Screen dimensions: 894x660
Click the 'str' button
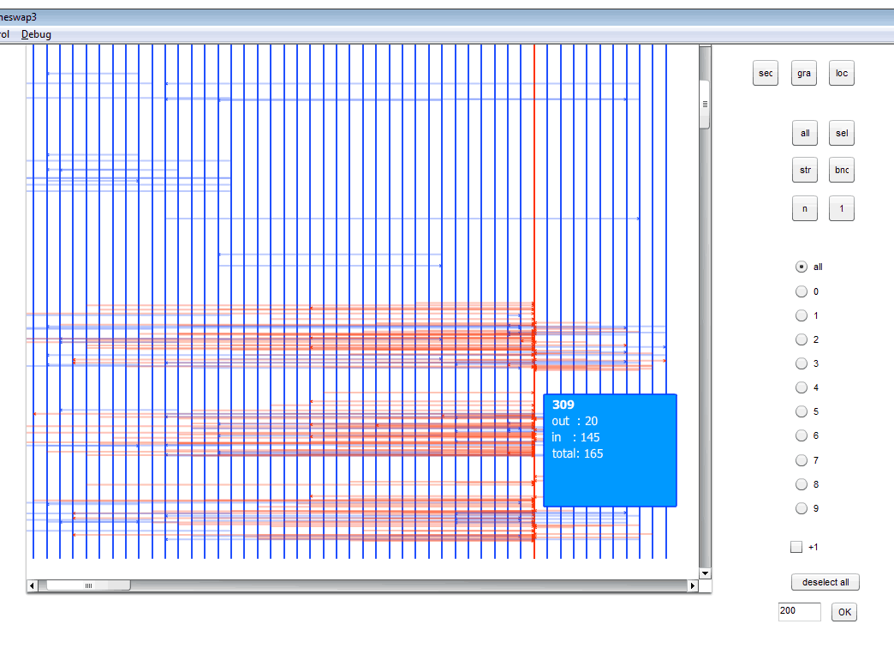tap(805, 170)
